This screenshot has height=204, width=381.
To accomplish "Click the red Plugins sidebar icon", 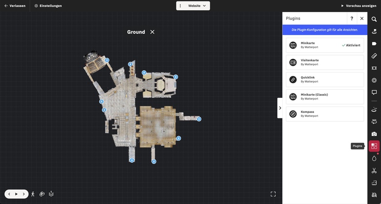I will point(374,146).
